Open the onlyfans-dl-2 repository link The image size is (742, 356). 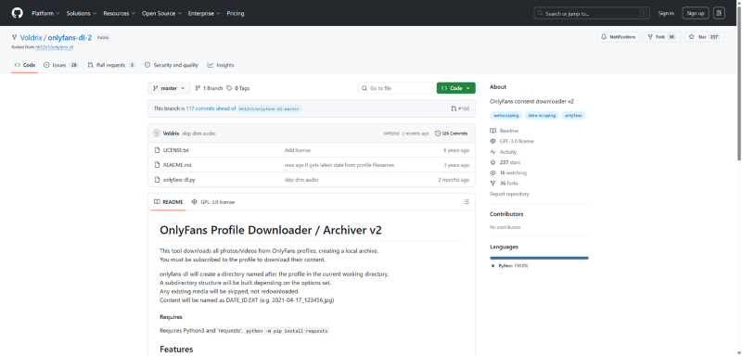click(x=70, y=37)
